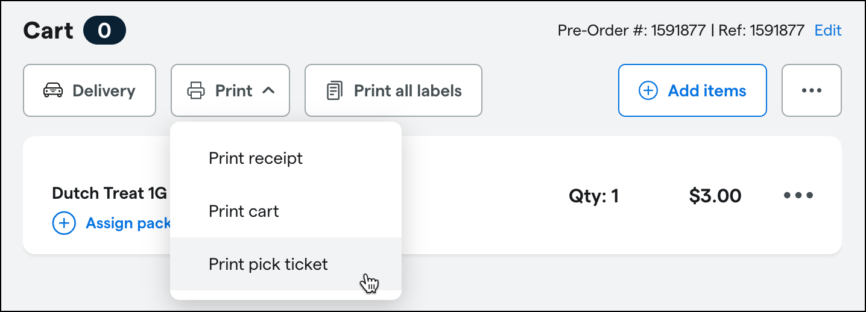The width and height of the screenshot is (866, 312).
Task: Click the plus circle icon beside Assign package
Action: [x=64, y=223]
